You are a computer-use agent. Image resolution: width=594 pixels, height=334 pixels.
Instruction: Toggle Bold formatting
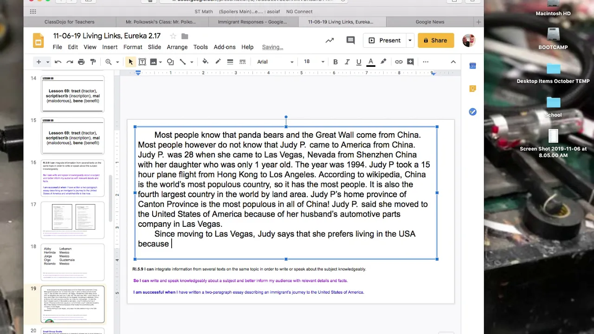tap(336, 62)
